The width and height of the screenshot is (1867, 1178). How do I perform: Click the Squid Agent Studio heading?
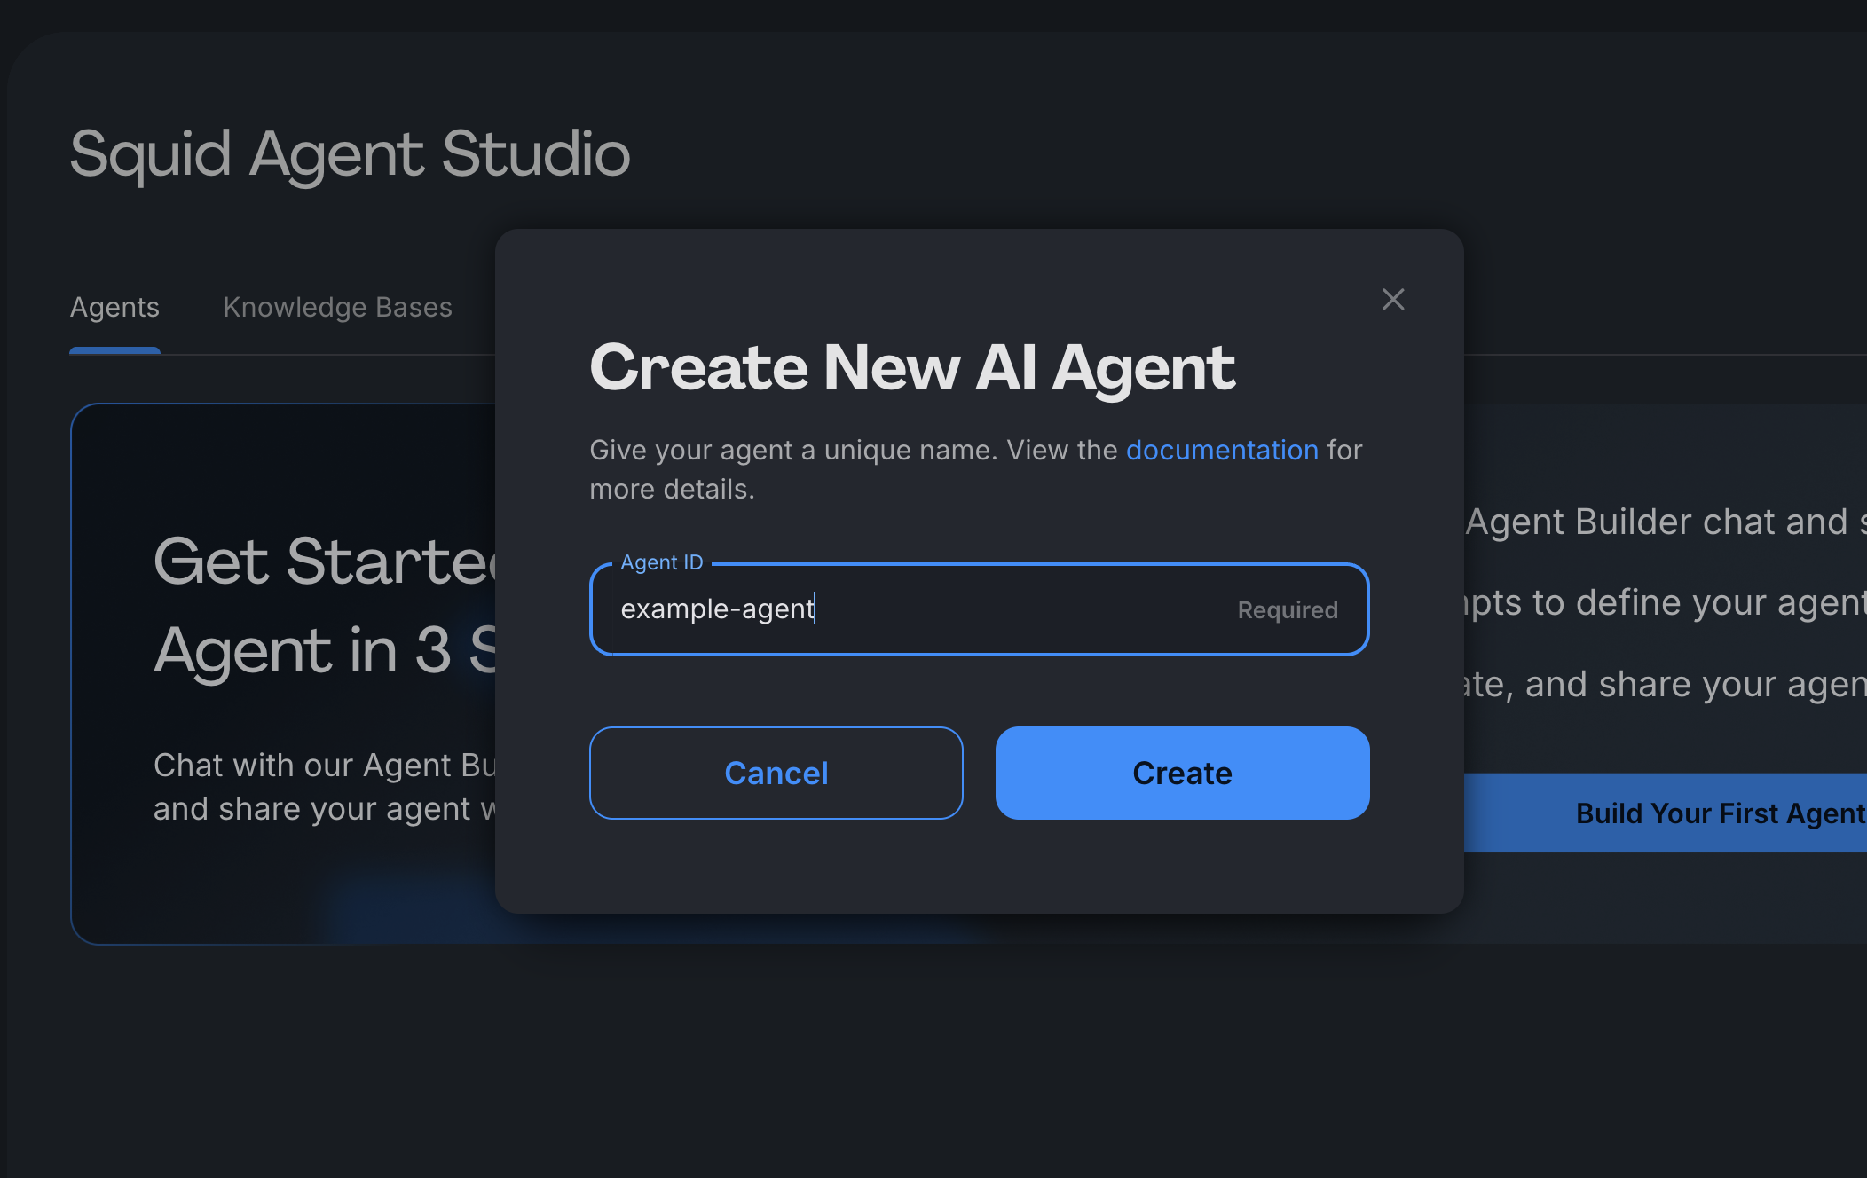point(350,154)
